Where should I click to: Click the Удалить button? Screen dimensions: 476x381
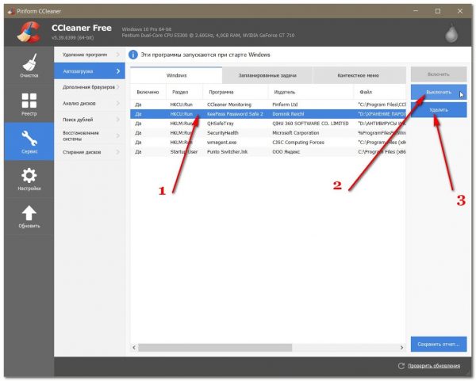[439, 110]
